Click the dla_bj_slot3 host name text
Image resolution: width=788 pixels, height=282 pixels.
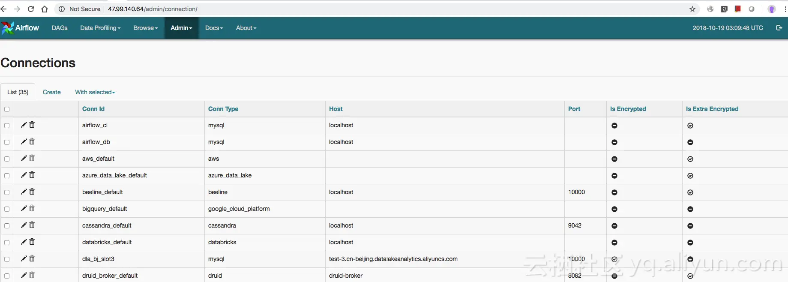393,259
